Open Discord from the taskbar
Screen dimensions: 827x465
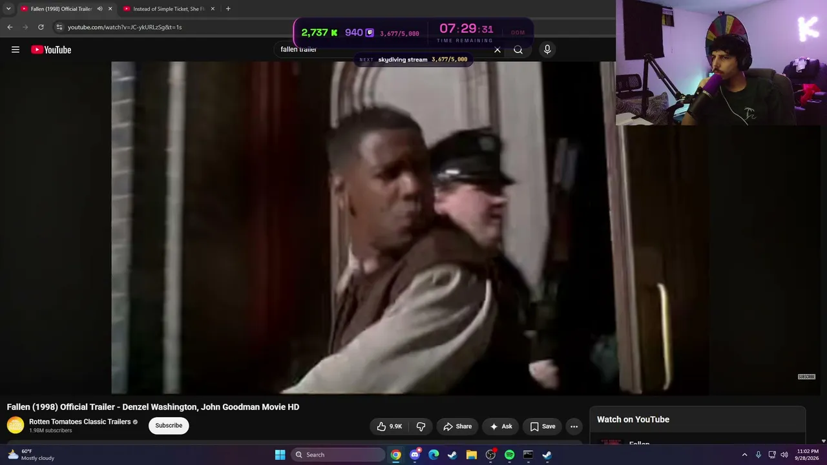coord(415,455)
